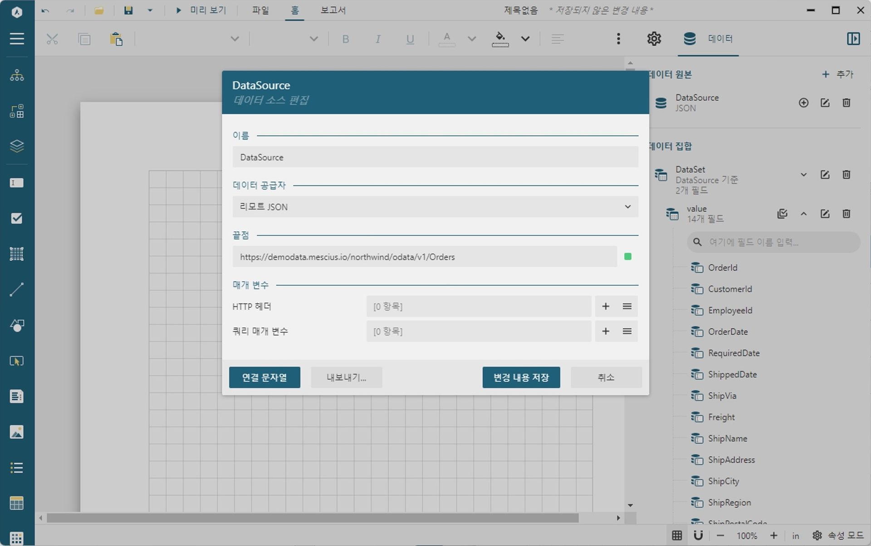Expand the DataSet chevron
The width and height of the screenshot is (871, 546).
(x=803, y=175)
